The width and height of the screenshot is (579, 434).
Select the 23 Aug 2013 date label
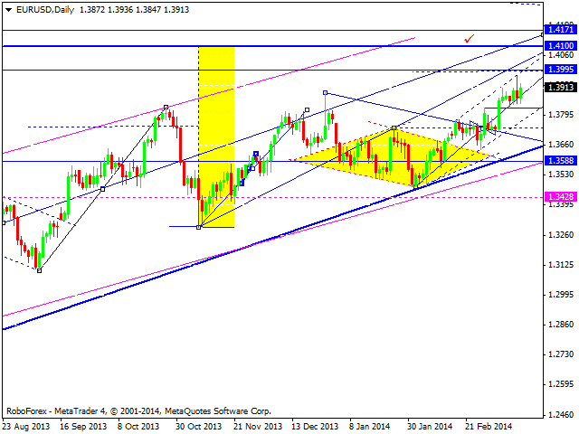click(25, 425)
